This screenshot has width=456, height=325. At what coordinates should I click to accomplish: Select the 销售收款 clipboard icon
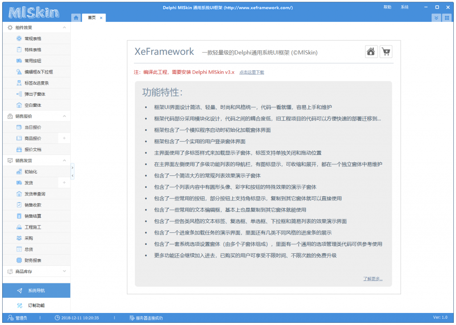(x=19, y=205)
